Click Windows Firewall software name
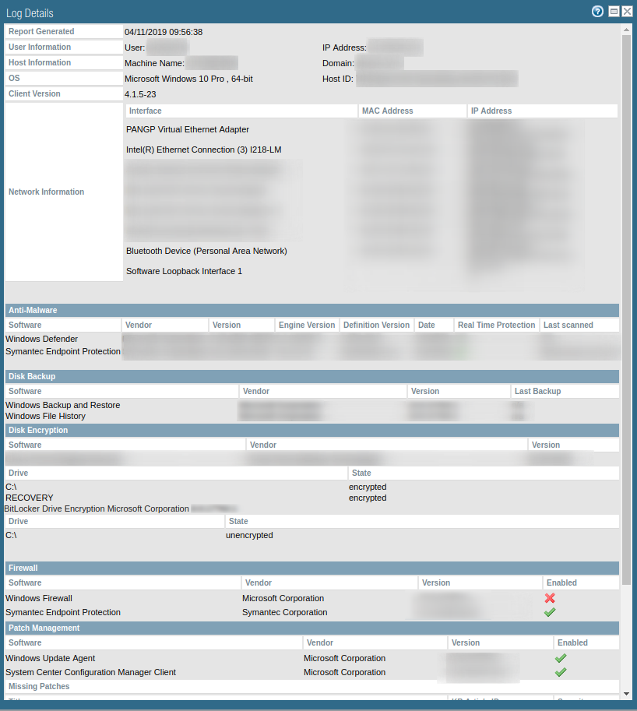 point(39,598)
